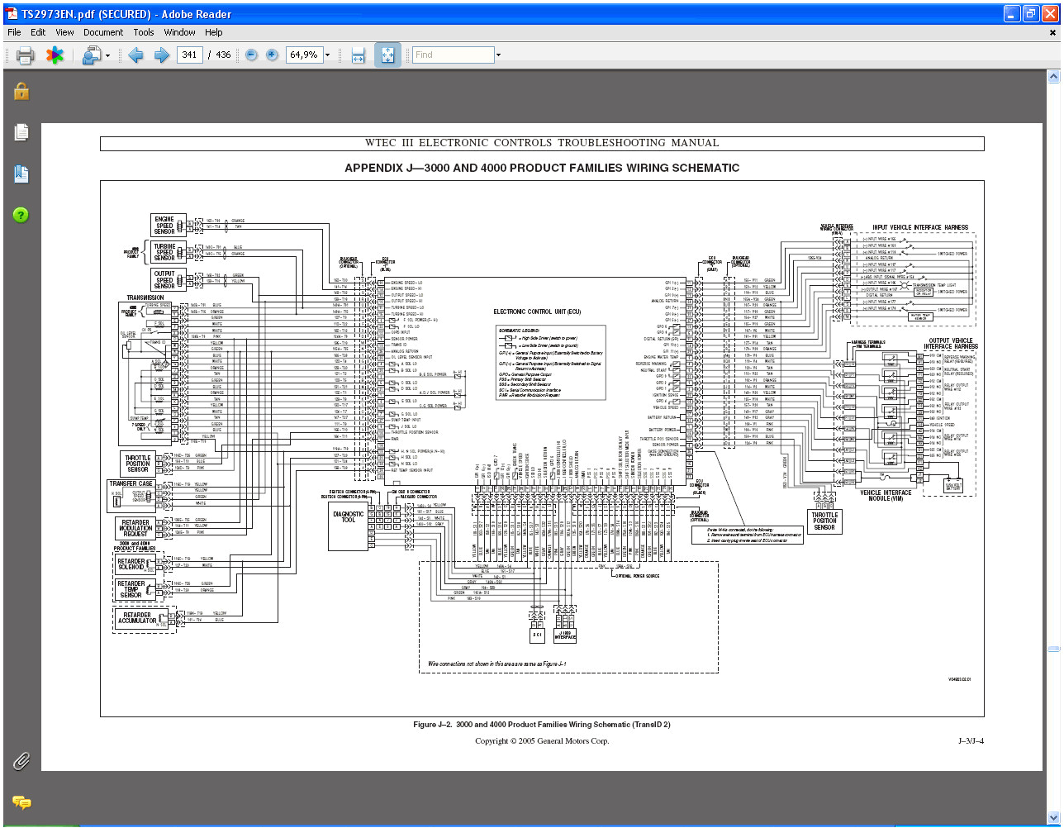Expand the Find box history dropdown
The height and width of the screenshot is (828, 1064).
[x=497, y=55]
